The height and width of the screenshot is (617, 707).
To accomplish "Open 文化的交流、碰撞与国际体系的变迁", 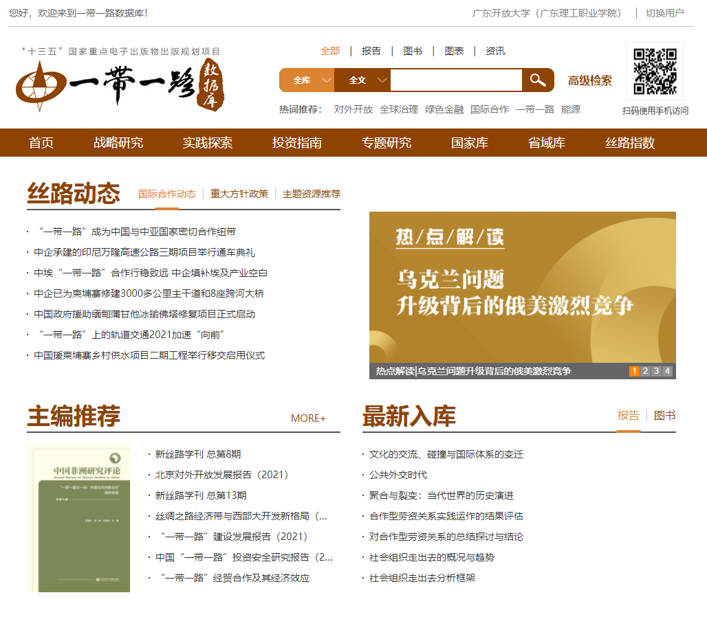I will [x=446, y=454].
